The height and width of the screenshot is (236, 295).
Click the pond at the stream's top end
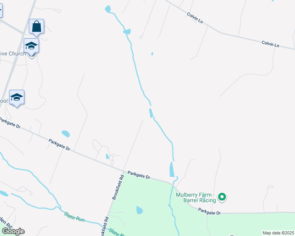coord(108,9)
